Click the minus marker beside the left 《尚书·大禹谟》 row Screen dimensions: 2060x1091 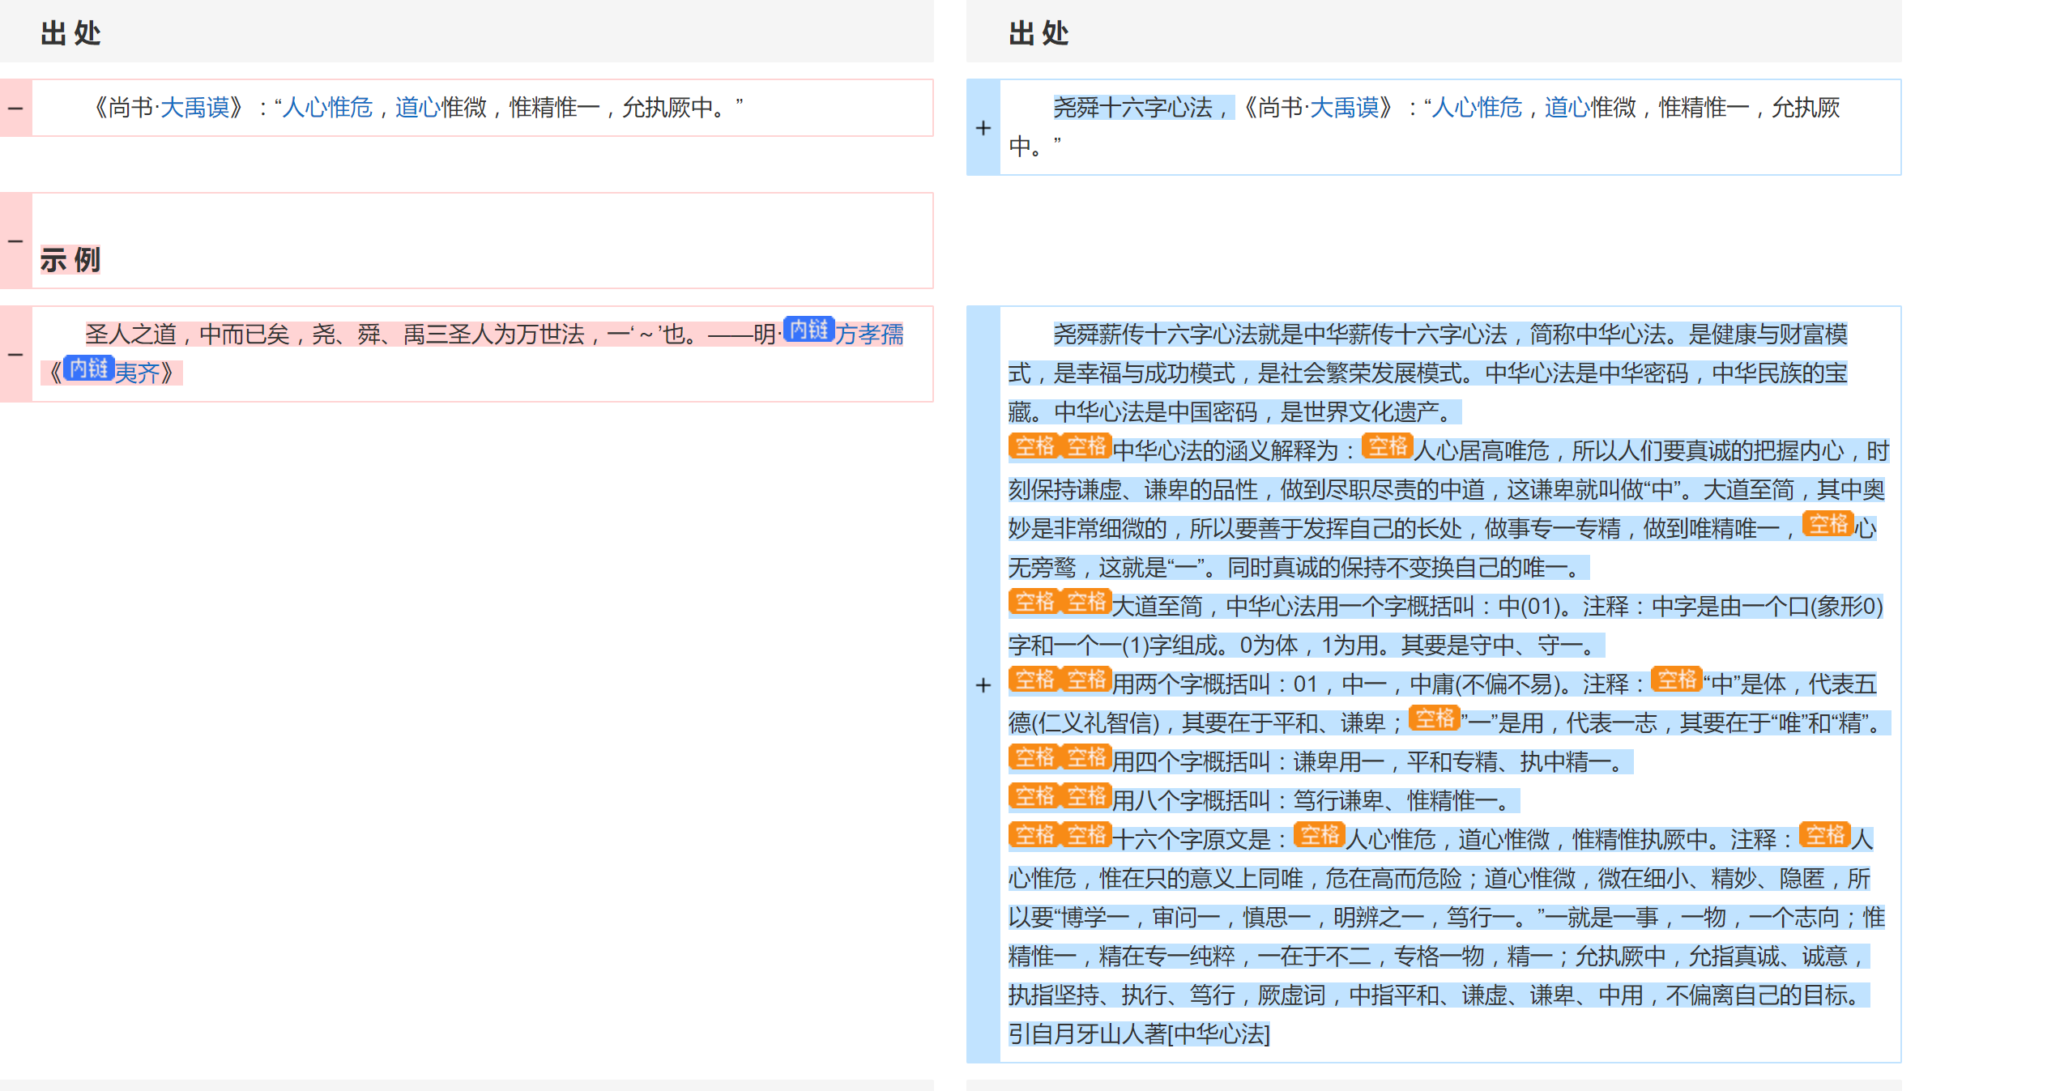[x=15, y=109]
